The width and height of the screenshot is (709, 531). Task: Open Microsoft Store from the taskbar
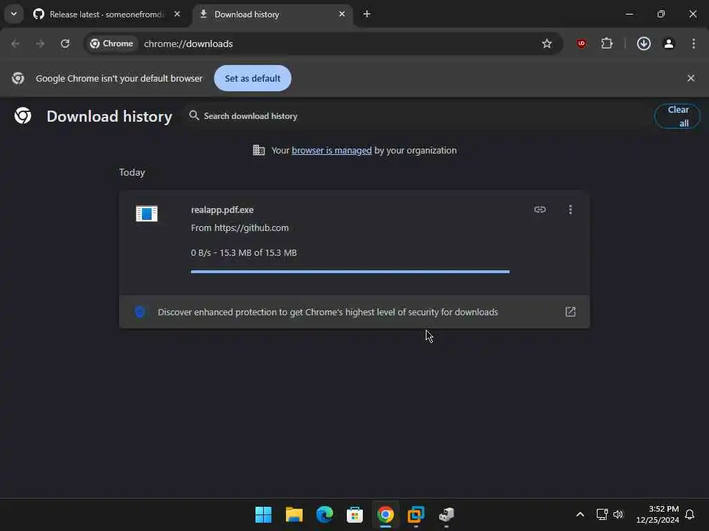(x=354, y=514)
